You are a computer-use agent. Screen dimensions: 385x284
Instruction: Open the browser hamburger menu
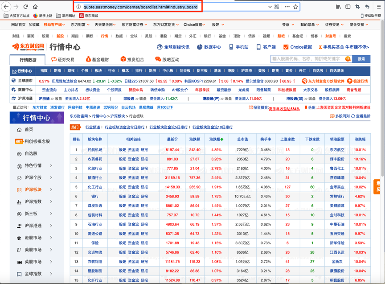point(379,7)
